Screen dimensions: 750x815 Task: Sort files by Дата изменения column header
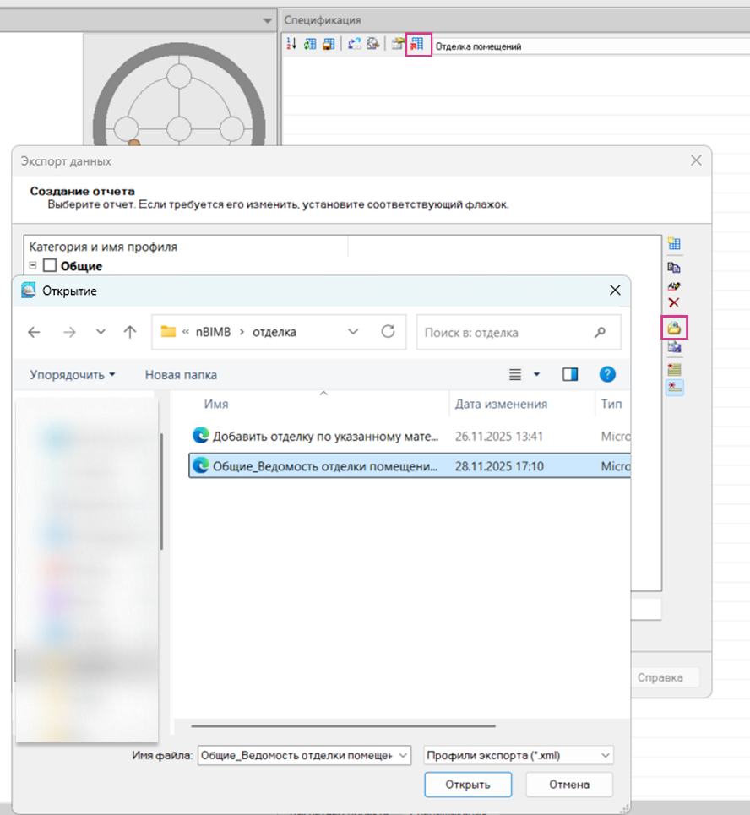[501, 405]
